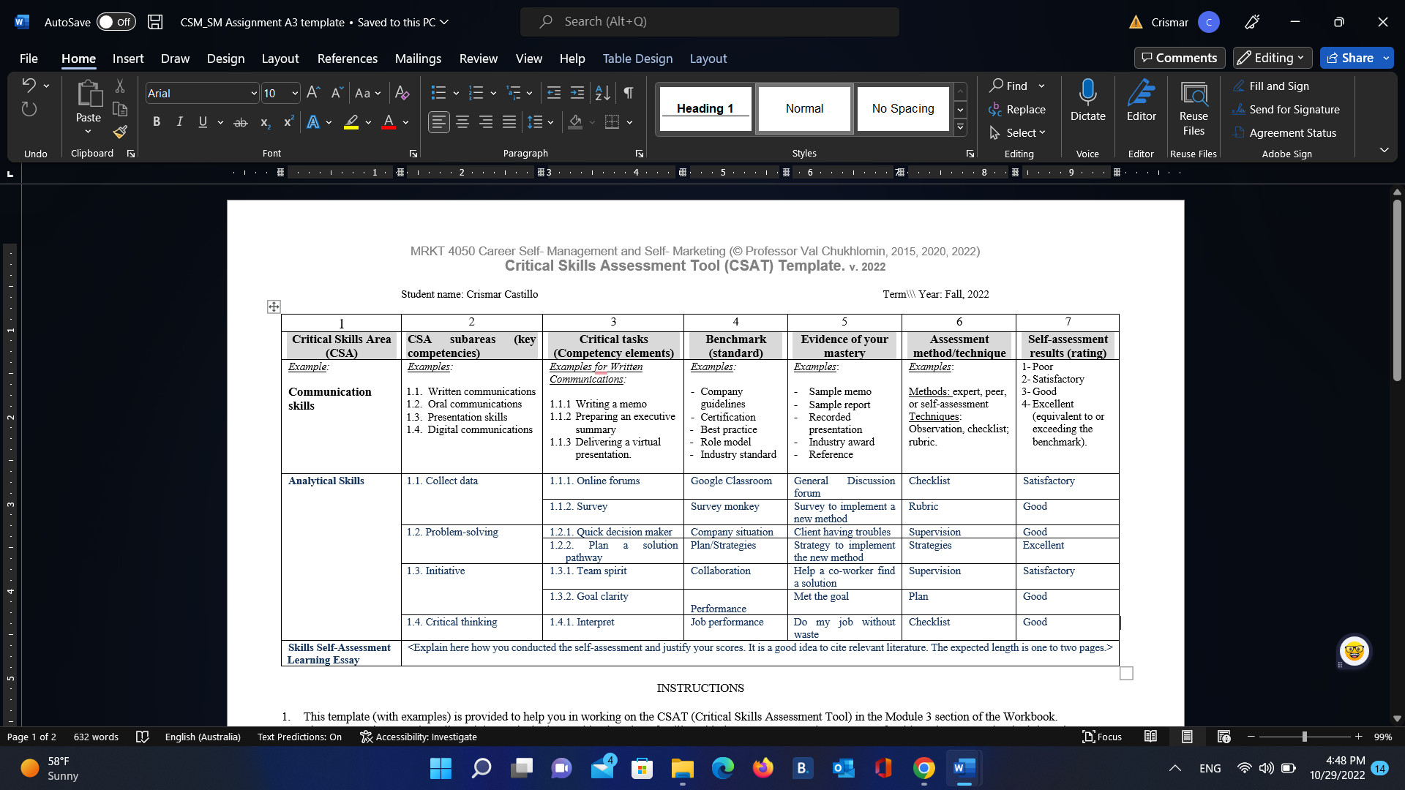1405x790 pixels.
Task: Apply strikethrough to selected text
Action: pyautogui.click(x=241, y=122)
